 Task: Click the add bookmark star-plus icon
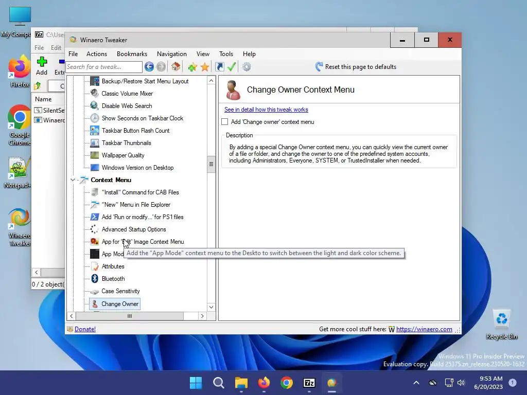coord(192,67)
